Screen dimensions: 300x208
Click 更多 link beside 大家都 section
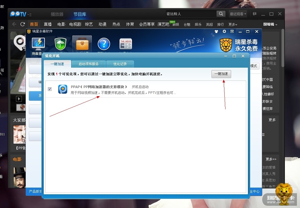point(272,120)
